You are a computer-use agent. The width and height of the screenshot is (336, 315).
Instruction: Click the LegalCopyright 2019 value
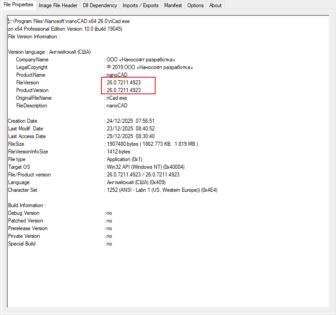pos(150,67)
